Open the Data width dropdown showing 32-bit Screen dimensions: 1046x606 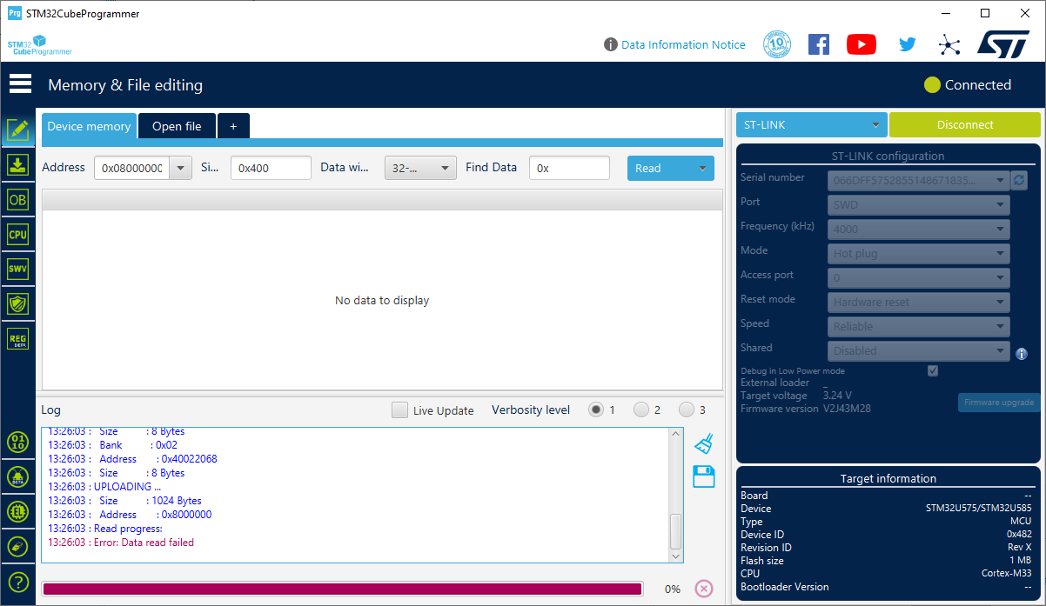click(420, 167)
